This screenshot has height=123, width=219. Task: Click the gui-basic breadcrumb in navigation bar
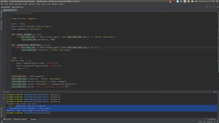(6, 7)
